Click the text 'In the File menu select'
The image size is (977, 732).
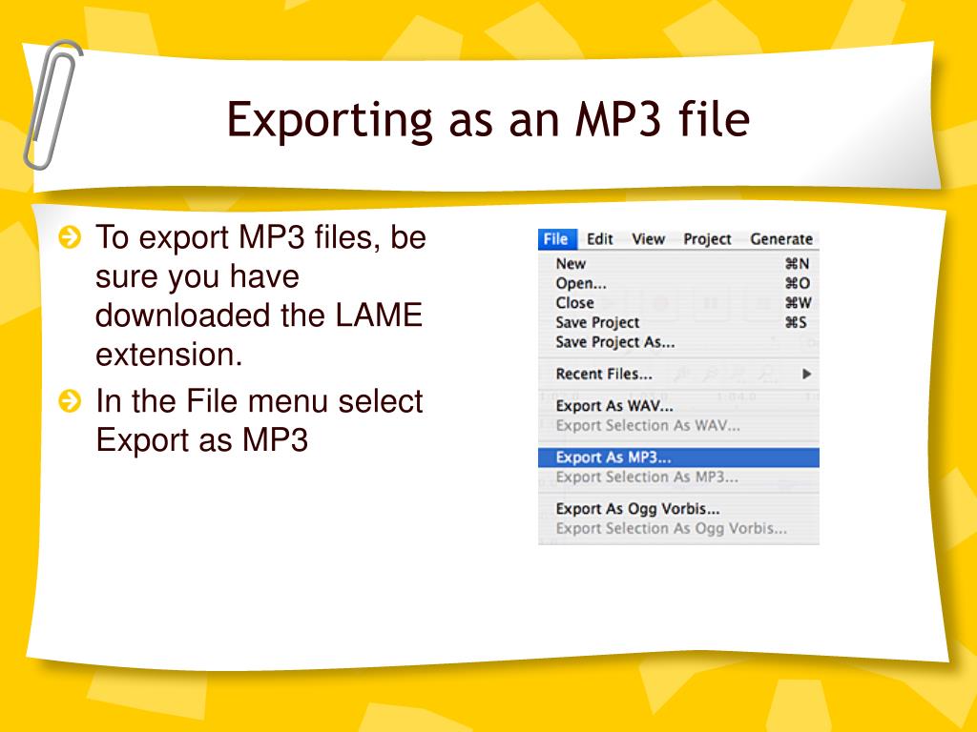point(260,401)
